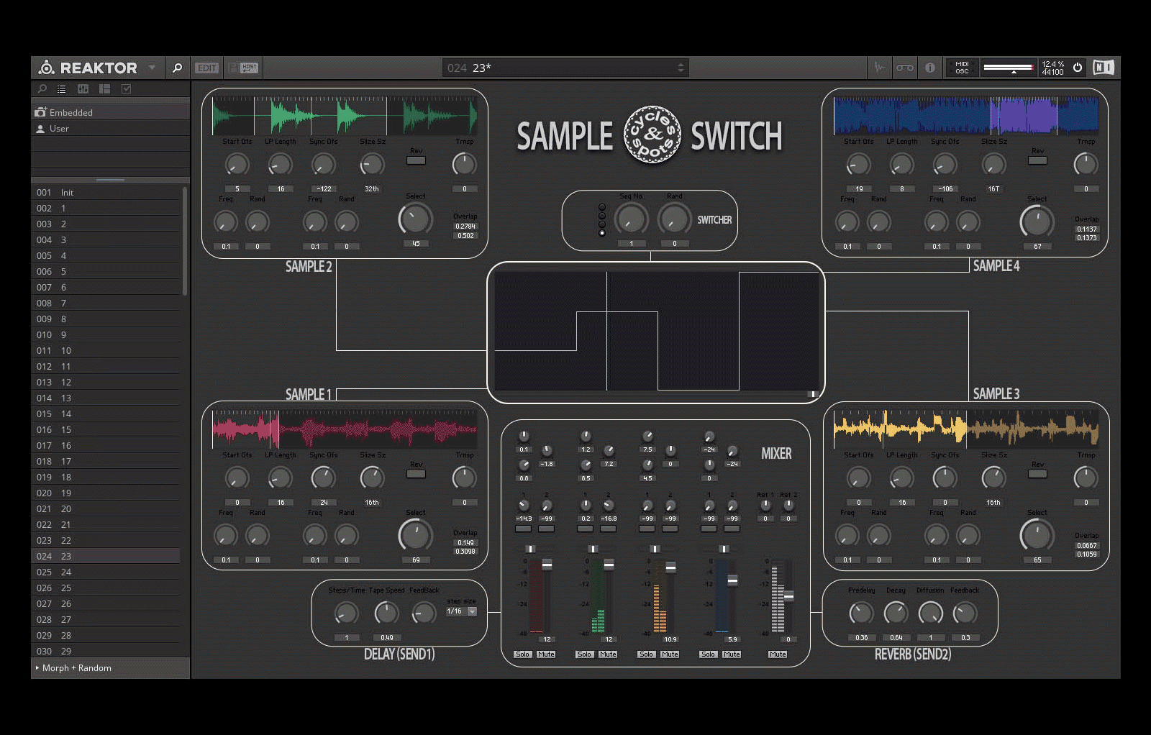Select snapshot 001 Init

106,193
